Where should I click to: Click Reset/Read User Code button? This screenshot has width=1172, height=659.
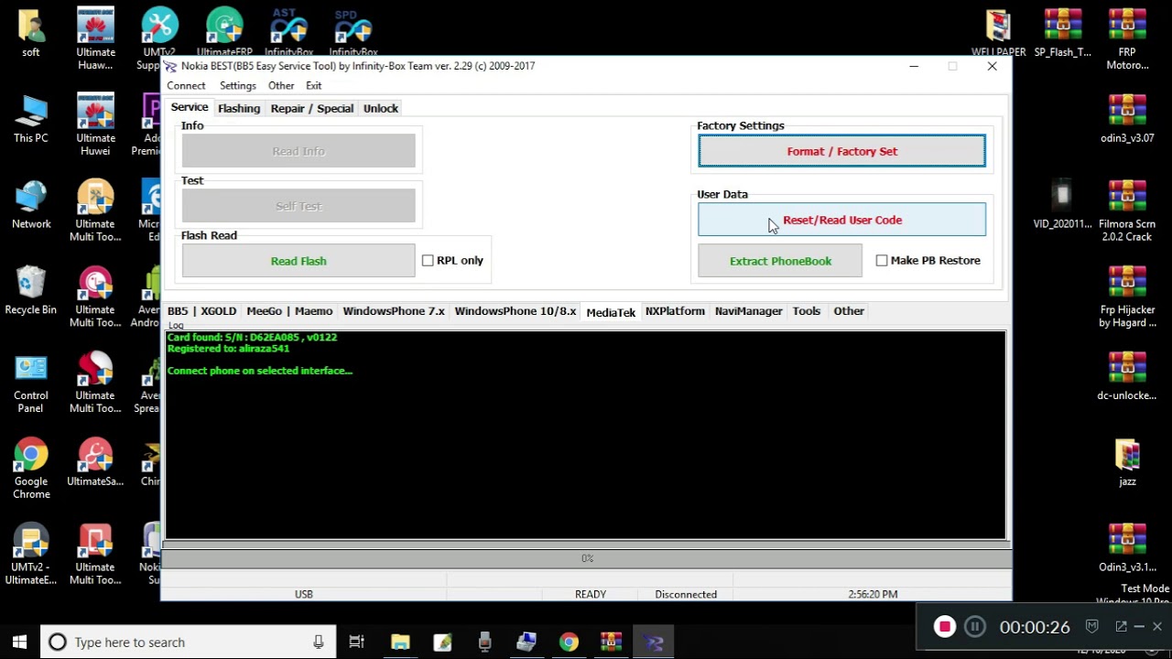tap(842, 220)
